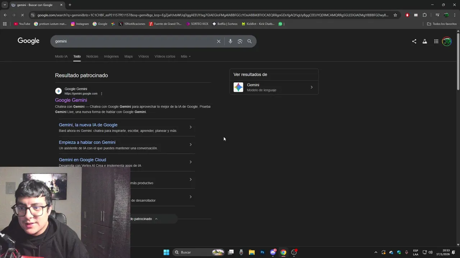
Task: Switch to the Noticias tab
Action: [x=92, y=56]
